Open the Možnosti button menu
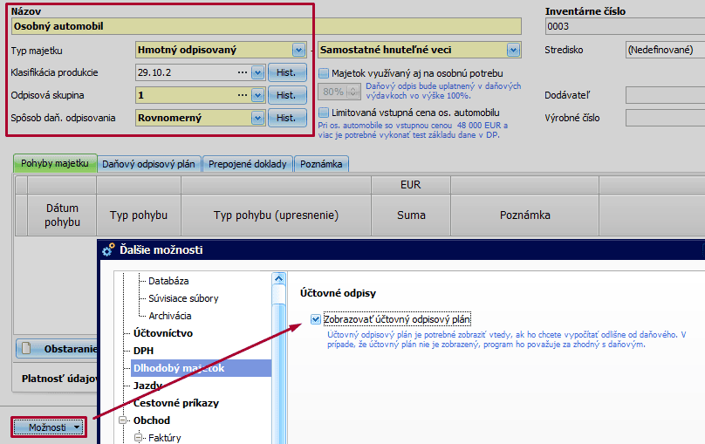This screenshot has height=444, width=705. click(x=49, y=427)
